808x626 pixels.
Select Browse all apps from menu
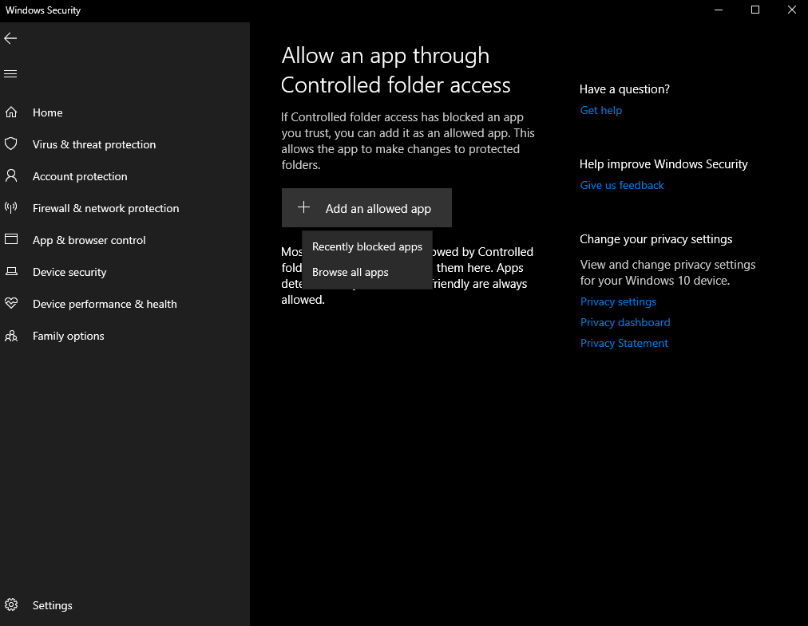(x=350, y=272)
